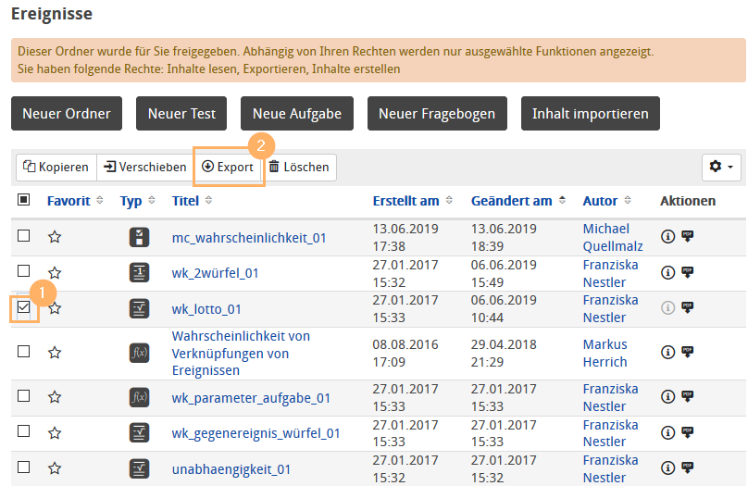Viewport: 748px width, 486px height.
Task: Click Verschieben in the toolbar
Action: [144, 168]
